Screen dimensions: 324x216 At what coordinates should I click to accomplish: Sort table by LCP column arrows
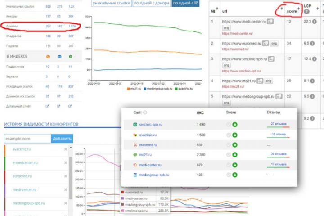pyautogui.click(x=318, y=9)
